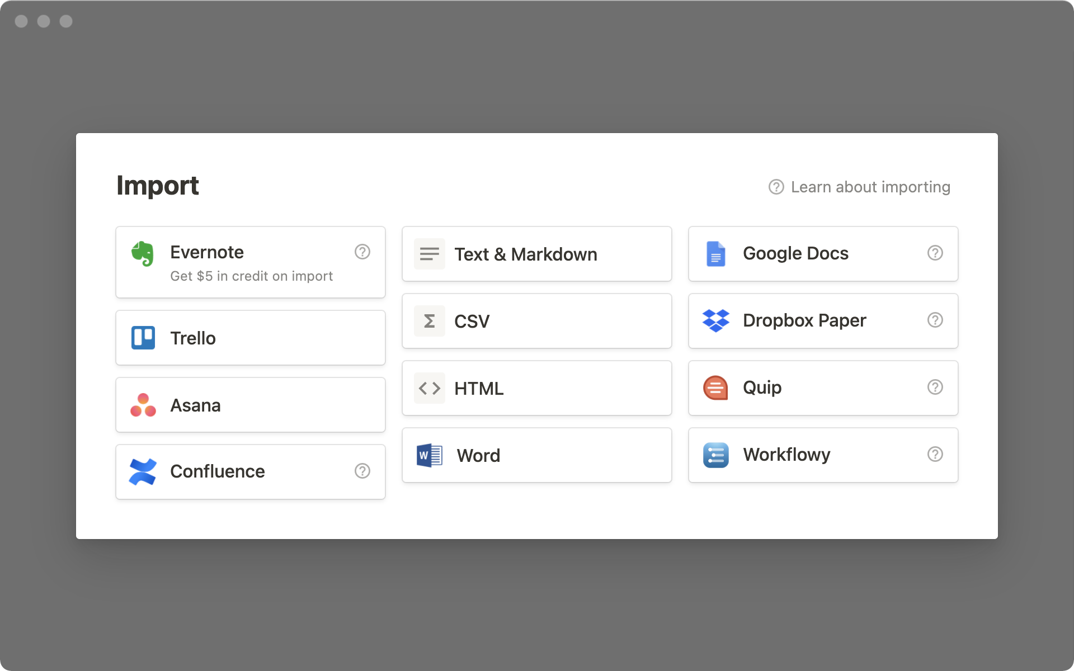Viewport: 1074px width, 671px height.
Task: Toggle Workflowy import help tooltip
Action: [936, 455]
